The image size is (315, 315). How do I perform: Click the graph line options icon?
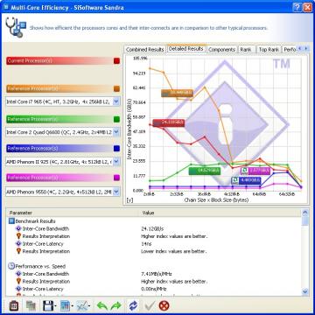[x=81, y=305]
